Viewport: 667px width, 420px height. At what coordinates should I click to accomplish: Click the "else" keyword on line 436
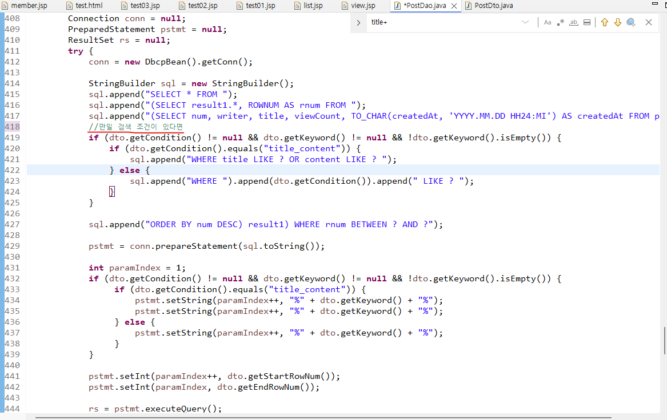(135, 322)
